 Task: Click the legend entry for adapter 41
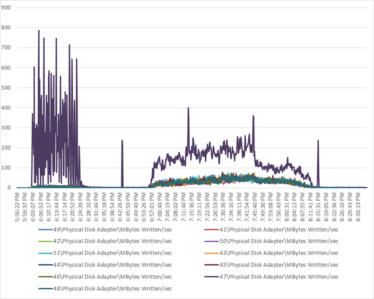(272, 230)
